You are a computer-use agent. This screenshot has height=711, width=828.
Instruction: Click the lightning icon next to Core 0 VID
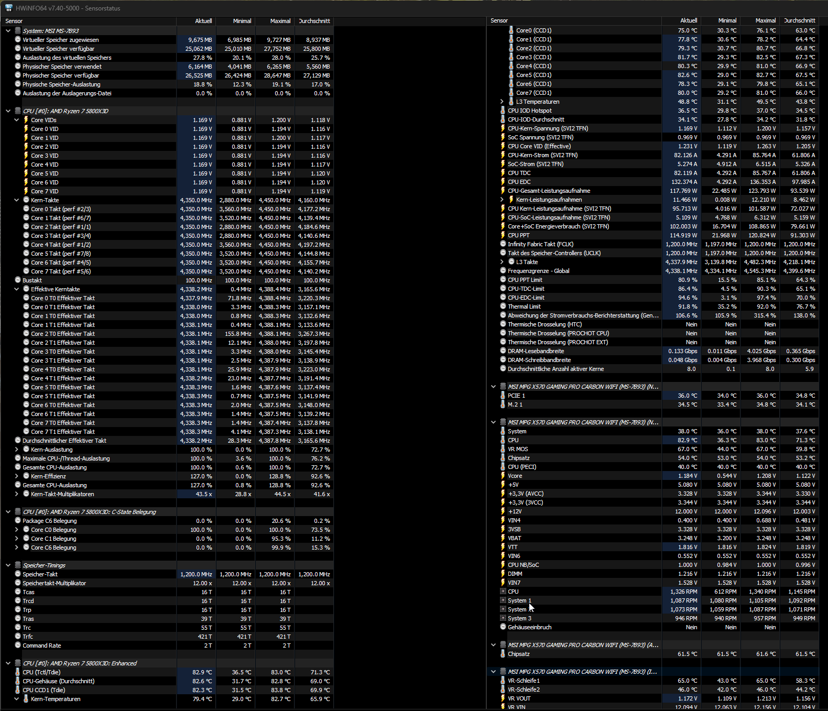(x=26, y=129)
